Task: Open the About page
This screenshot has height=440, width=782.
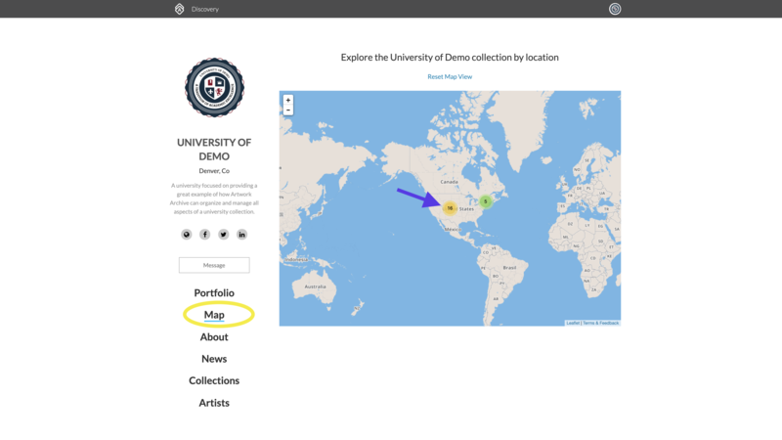Action: (214, 337)
